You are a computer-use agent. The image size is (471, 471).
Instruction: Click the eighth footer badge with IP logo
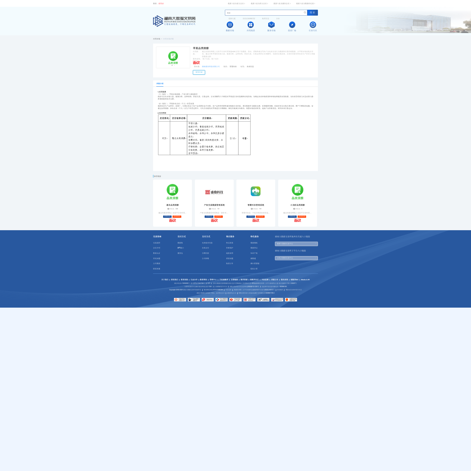point(277,300)
